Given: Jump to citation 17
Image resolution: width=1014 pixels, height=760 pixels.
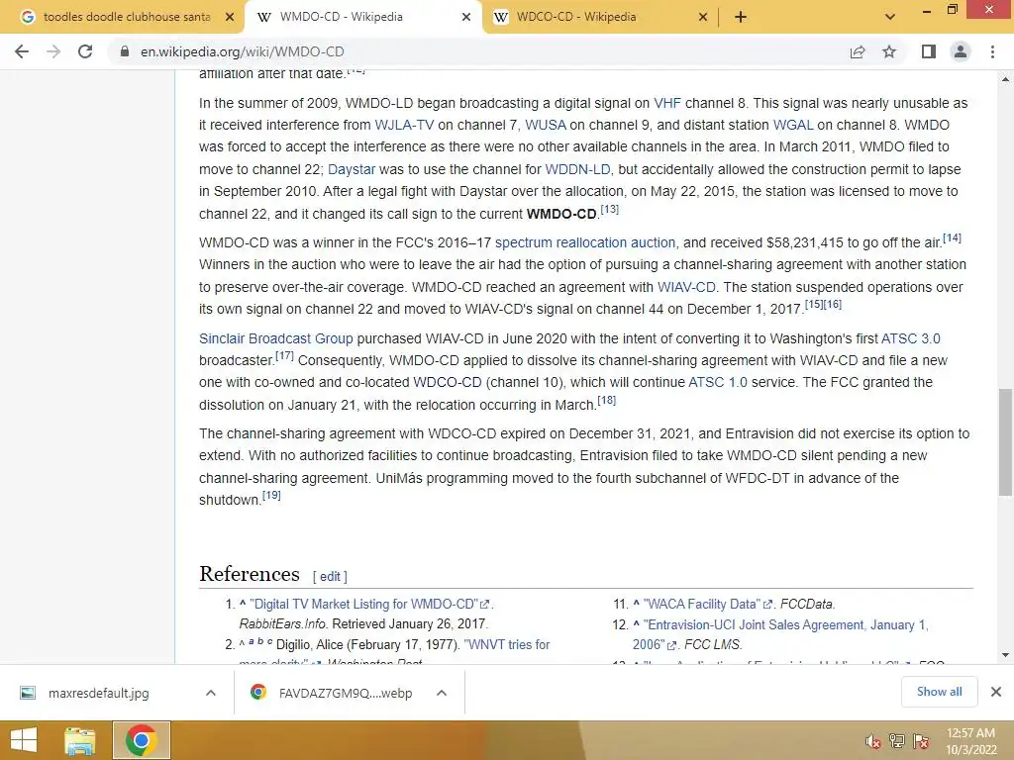Looking at the screenshot, I should pyautogui.click(x=284, y=356).
